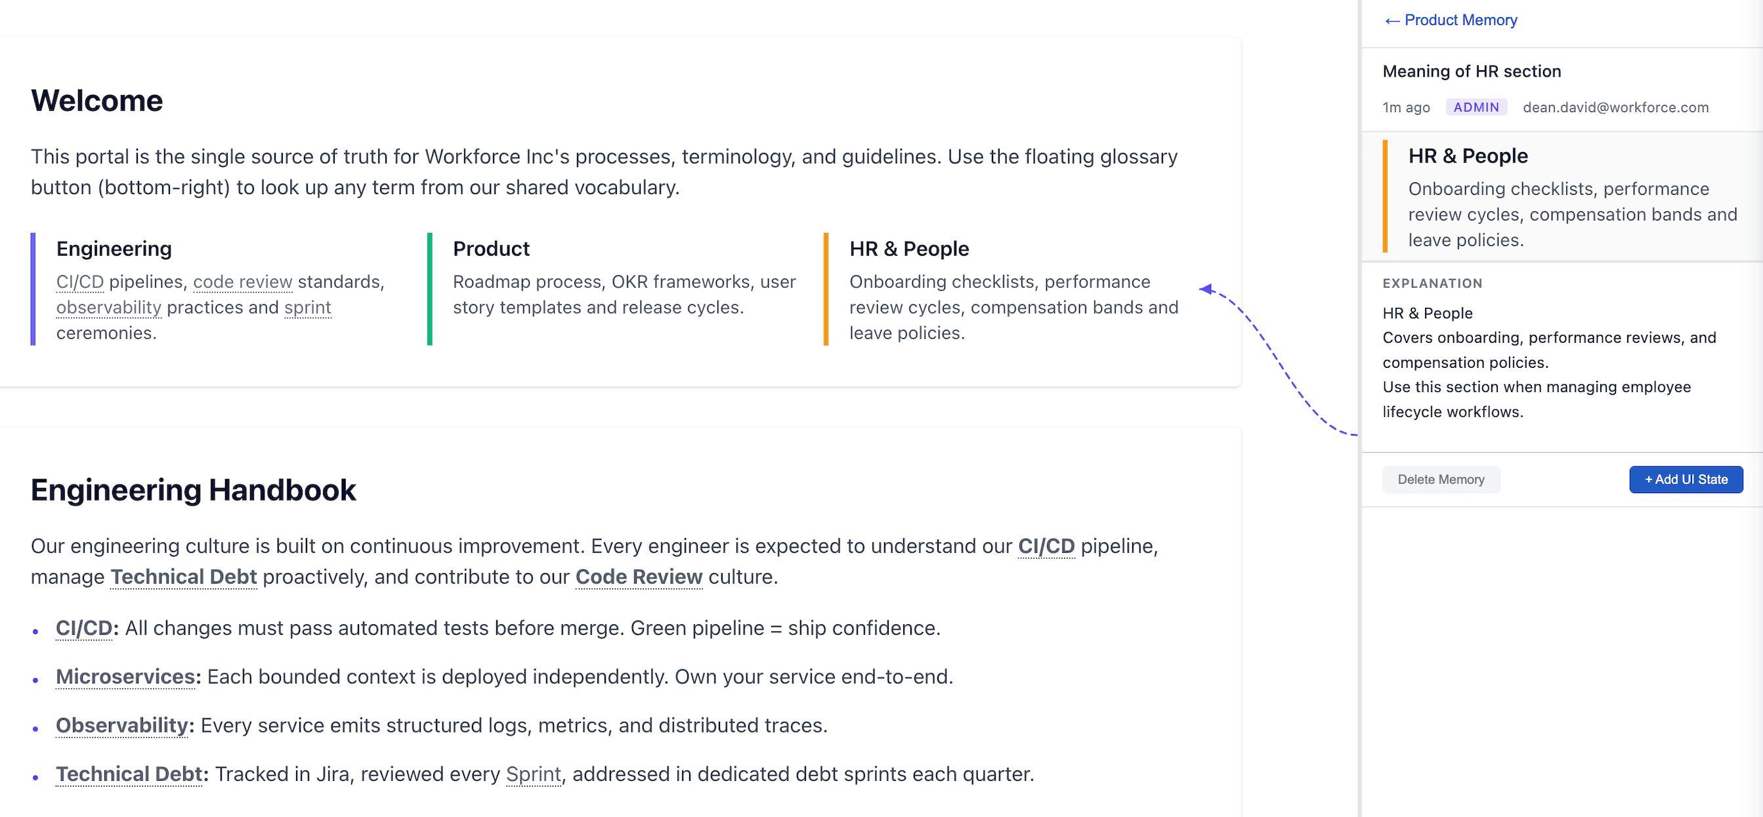Select the Engineering section card heading
1763x817 pixels.
click(x=114, y=249)
